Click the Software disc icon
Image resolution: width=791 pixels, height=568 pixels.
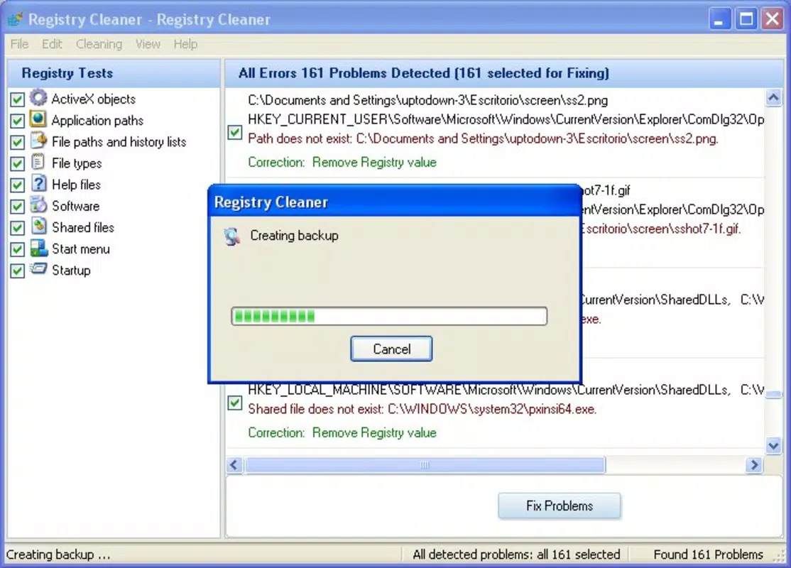coord(38,204)
